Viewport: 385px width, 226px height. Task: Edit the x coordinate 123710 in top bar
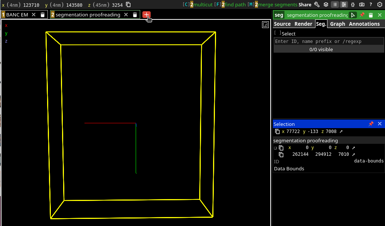[31, 5]
